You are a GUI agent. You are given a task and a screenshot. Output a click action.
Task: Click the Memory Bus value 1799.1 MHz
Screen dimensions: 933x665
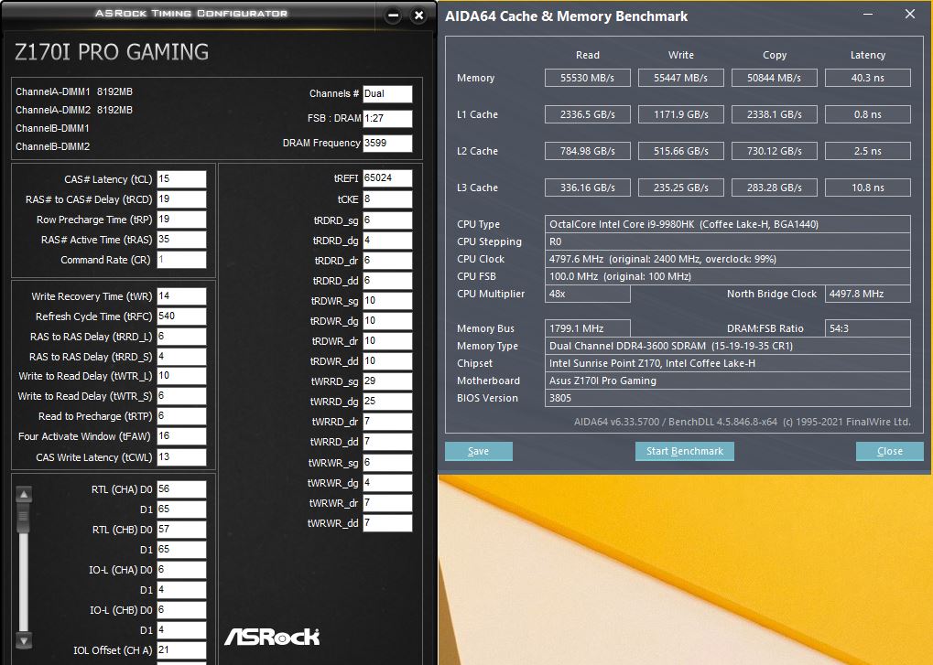tap(587, 328)
